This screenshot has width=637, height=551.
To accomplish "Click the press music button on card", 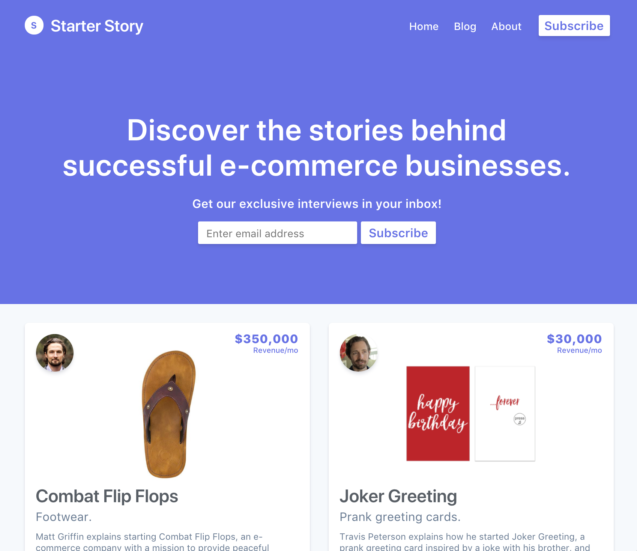I will [520, 419].
